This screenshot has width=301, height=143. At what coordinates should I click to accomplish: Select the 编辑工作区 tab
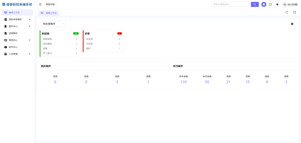click(49, 13)
